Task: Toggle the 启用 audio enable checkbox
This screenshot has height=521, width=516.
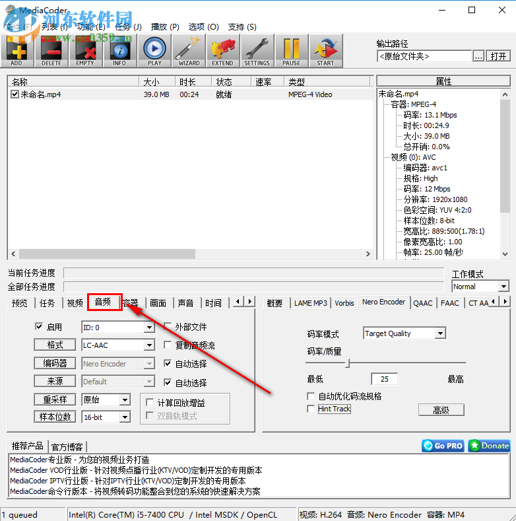Action: 39,327
